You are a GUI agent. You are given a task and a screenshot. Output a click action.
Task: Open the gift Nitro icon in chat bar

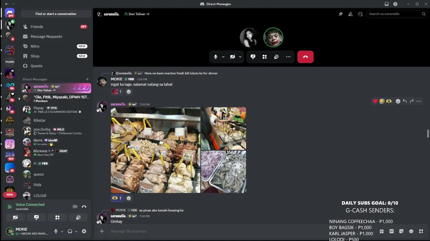pyautogui.click(x=382, y=231)
